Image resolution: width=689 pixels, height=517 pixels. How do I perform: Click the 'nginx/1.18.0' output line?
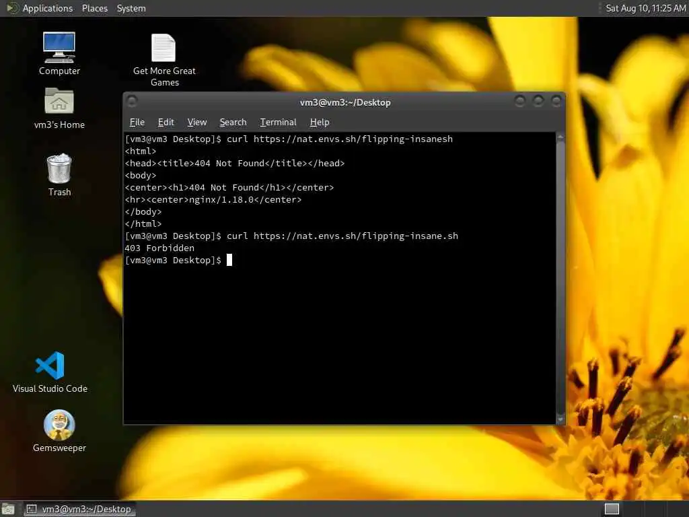click(213, 199)
